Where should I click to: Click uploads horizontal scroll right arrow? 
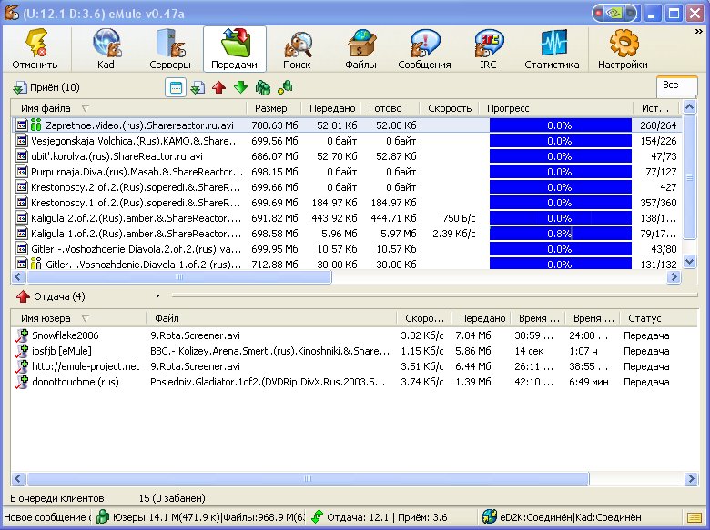pyautogui.click(x=691, y=478)
